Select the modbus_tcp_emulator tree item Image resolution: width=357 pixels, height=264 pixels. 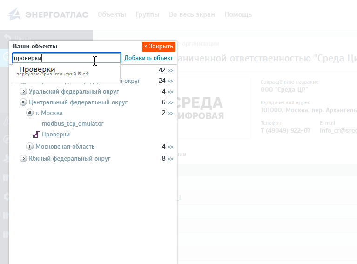(73, 124)
